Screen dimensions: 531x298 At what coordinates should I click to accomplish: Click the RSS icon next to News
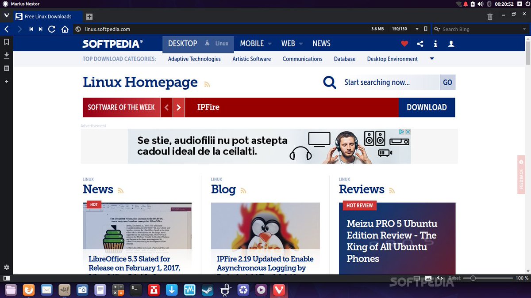(120, 191)
